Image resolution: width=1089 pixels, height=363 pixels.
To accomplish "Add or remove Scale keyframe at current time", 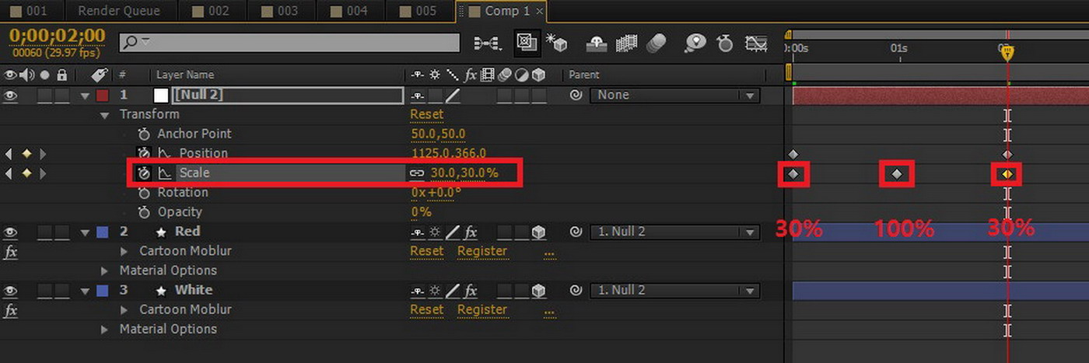I will [x=26, y=173].
